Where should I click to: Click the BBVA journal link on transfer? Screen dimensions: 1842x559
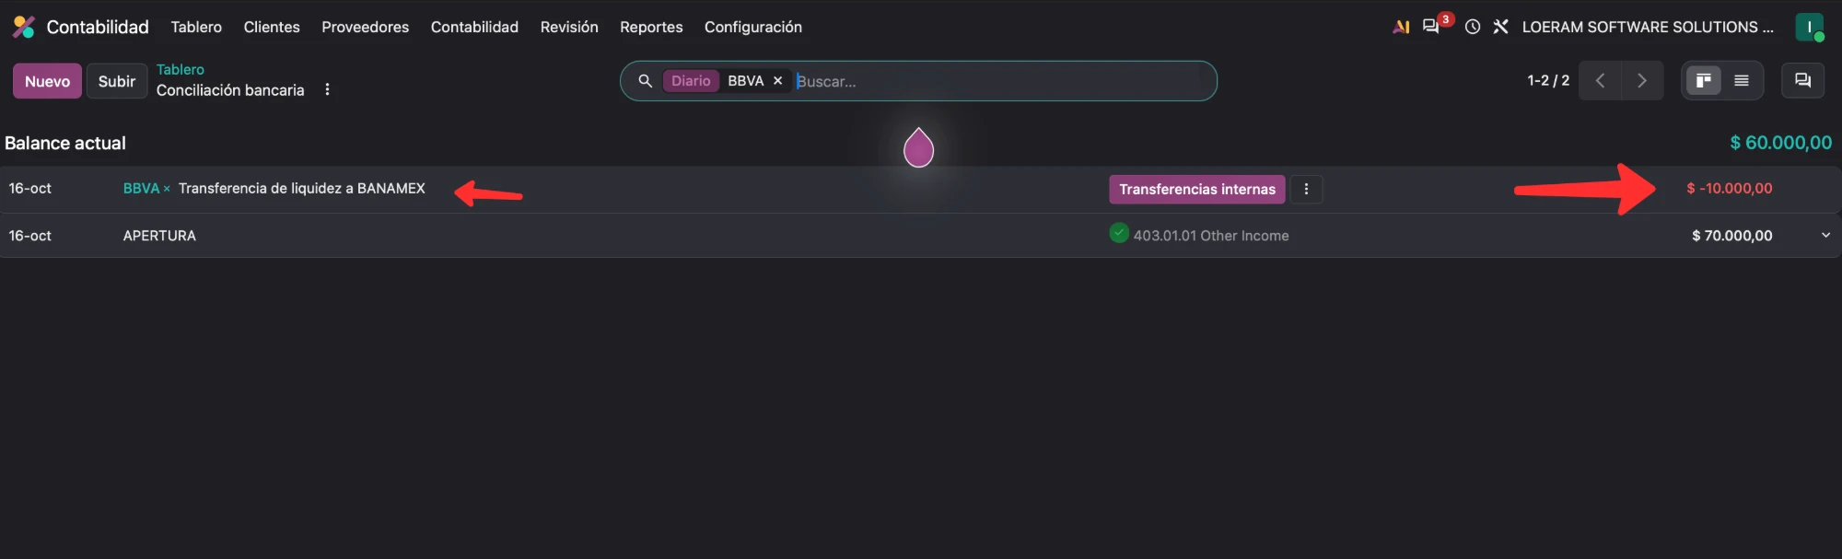click(x=141, y=188)
